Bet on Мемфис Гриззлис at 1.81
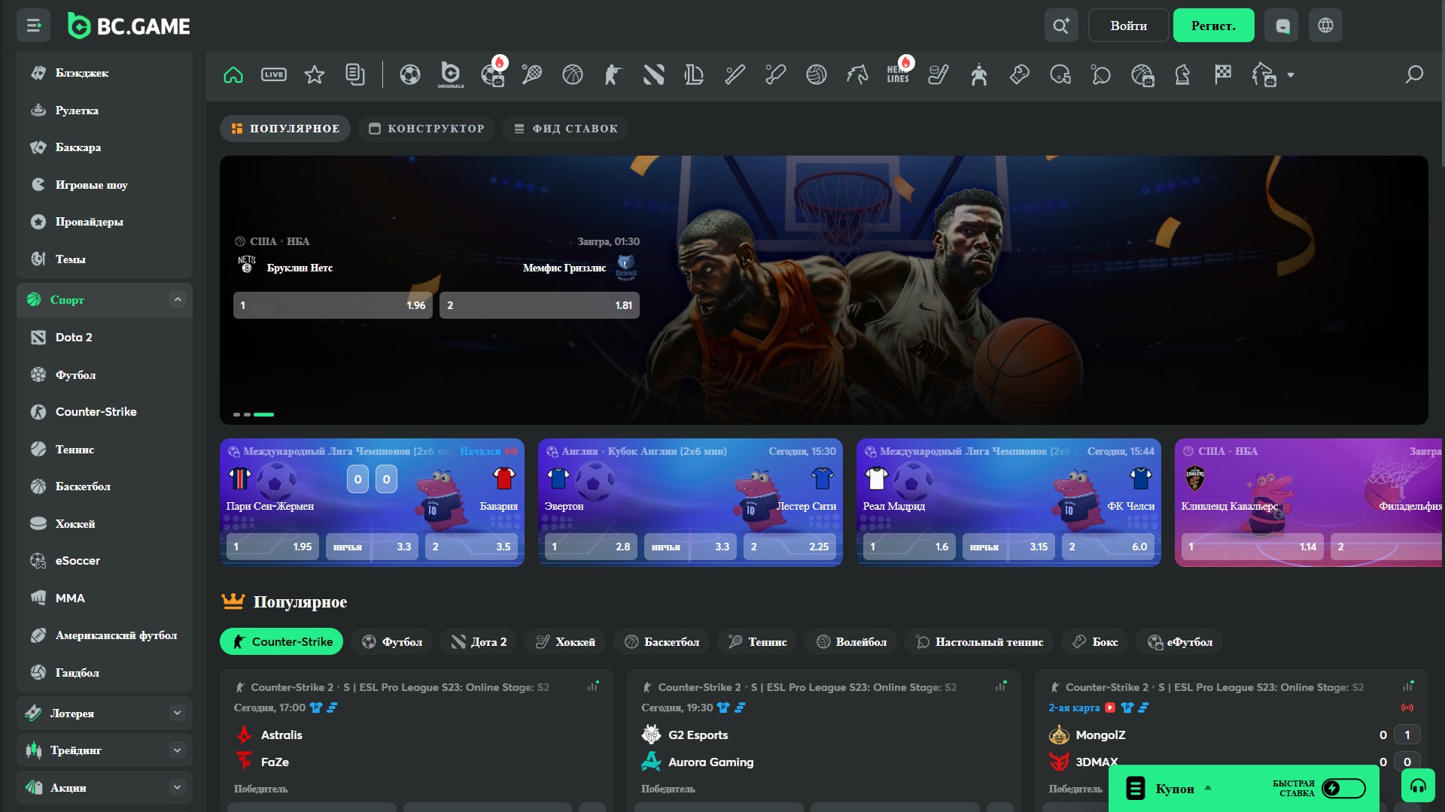Image resolution: width=1445 pixels, height=812 pixels. tap(540, 305)
